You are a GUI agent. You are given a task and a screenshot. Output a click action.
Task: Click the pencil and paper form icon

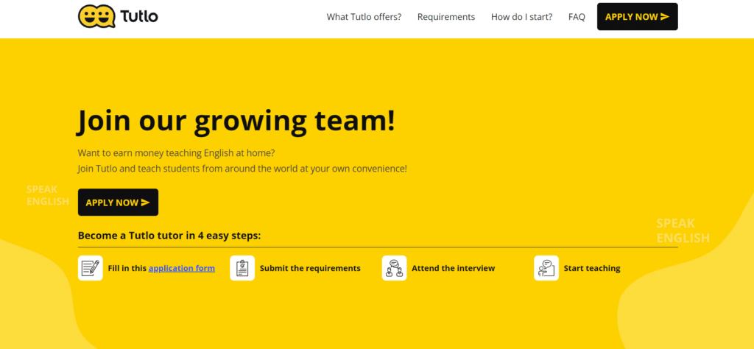click(91, 268)
